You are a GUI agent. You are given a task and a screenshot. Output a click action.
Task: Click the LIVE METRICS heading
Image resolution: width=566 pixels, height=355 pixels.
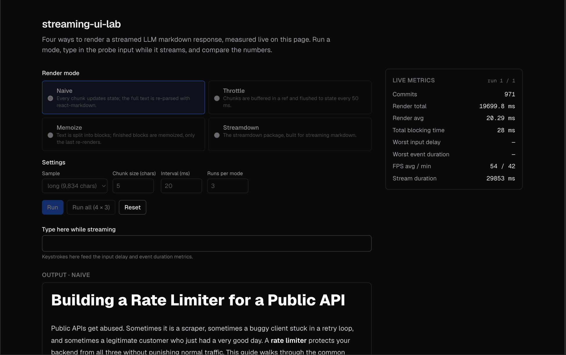(x=414, y=80)
